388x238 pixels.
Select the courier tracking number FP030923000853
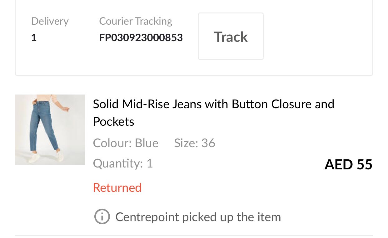141,38
